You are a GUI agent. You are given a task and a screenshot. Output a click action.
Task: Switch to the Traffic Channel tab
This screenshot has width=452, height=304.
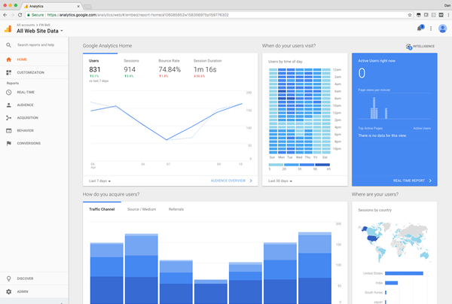click(x=102, y=209)
